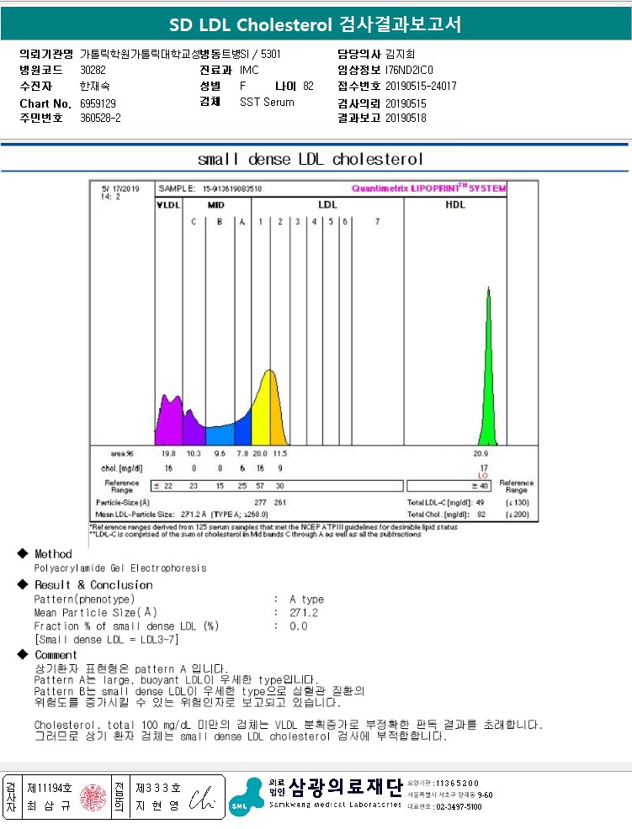Click the Mean LDL-Particle Size label in chart
The width and height of the screenshot is (632, 829).
(x=135, y=515)
